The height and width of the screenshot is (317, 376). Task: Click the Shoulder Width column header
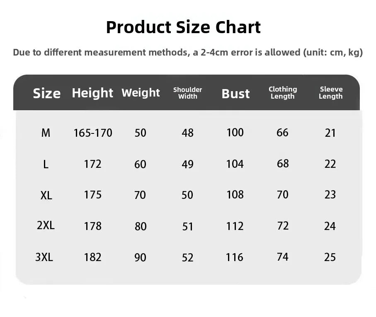pyautogui.click(x=188, y=93)
